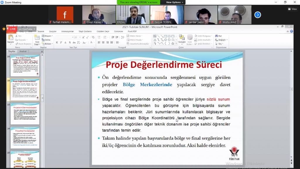
Task: Click the Sıfırla (Reset) slide icon
Action: pyautogui.click(x=46, y=40)
